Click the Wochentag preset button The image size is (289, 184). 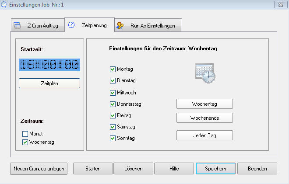[x=204, y=104]
